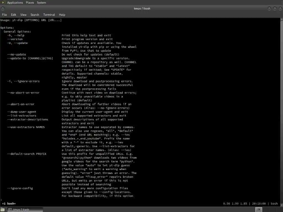The image size is (283, 212).
Task: Click the '--no-abort-on-error' option text
Action: pos(23,93)
